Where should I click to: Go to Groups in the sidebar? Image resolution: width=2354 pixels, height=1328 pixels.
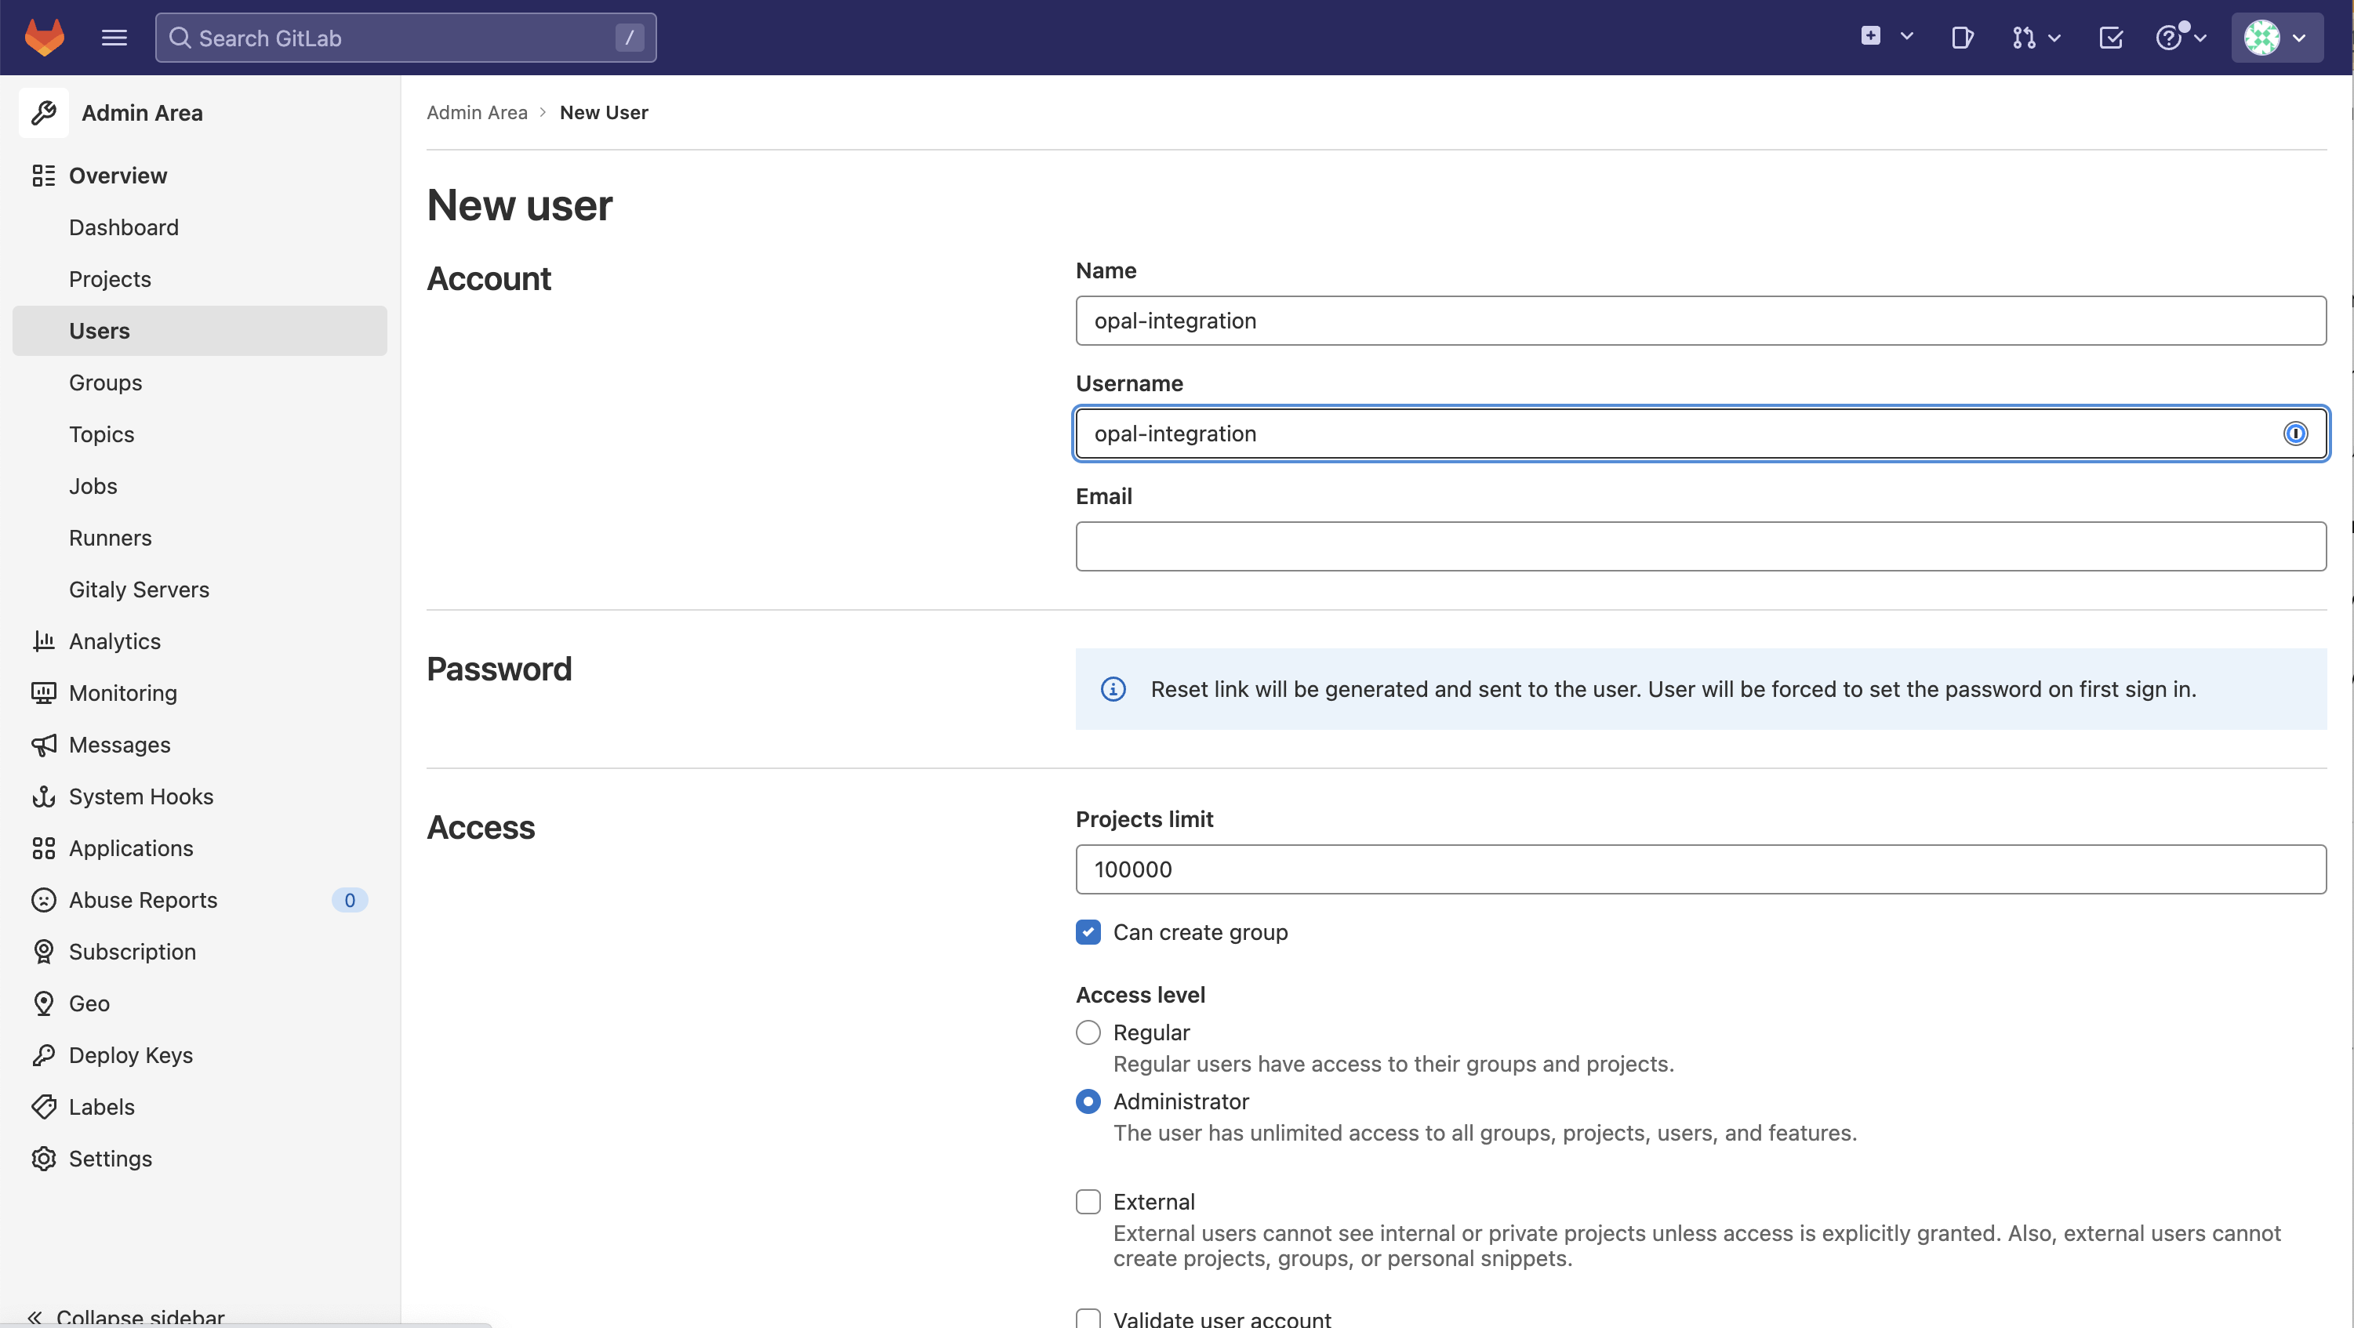[x=105, y=383]
